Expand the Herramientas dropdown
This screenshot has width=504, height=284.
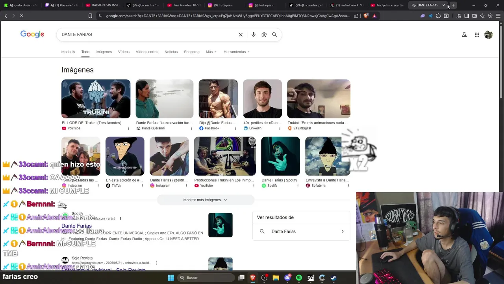coord(237,52)
